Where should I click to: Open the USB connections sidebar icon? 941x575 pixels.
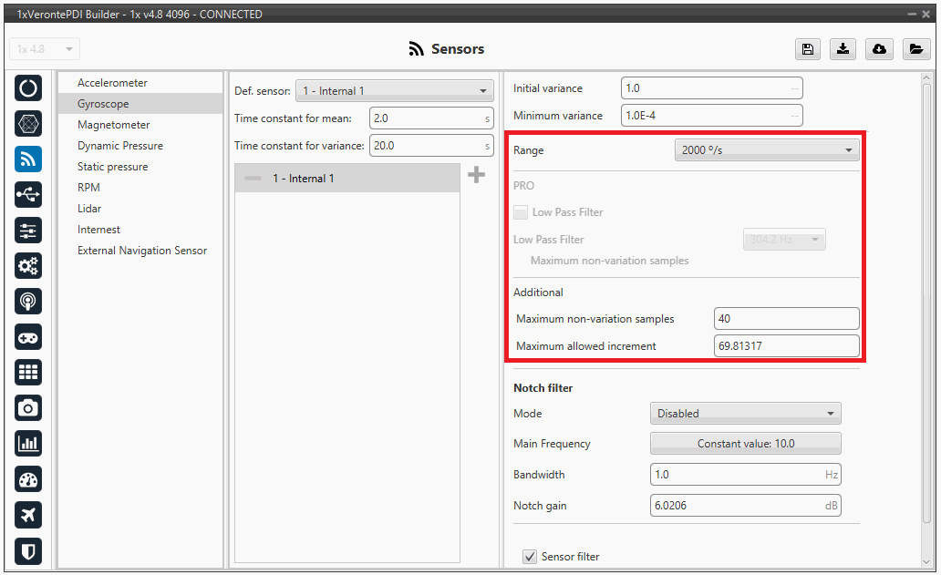(28, 194)
